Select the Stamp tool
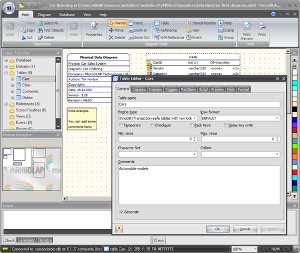Viewport: 300px width, 253px height. [226, 31]
